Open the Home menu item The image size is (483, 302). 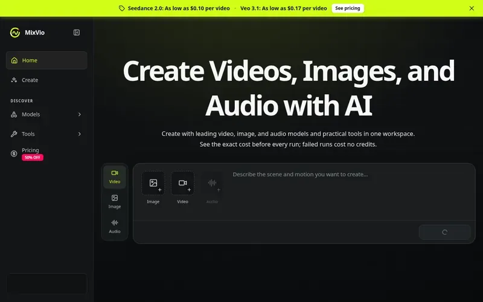46,60
